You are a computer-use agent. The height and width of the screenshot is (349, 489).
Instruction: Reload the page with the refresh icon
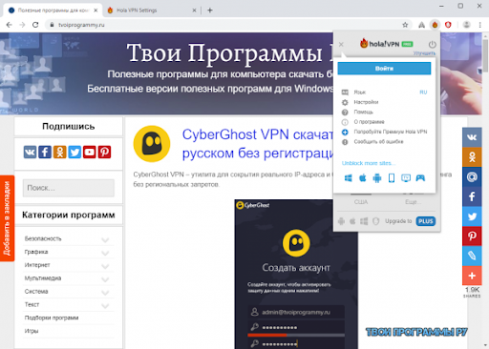pos(35,25)
